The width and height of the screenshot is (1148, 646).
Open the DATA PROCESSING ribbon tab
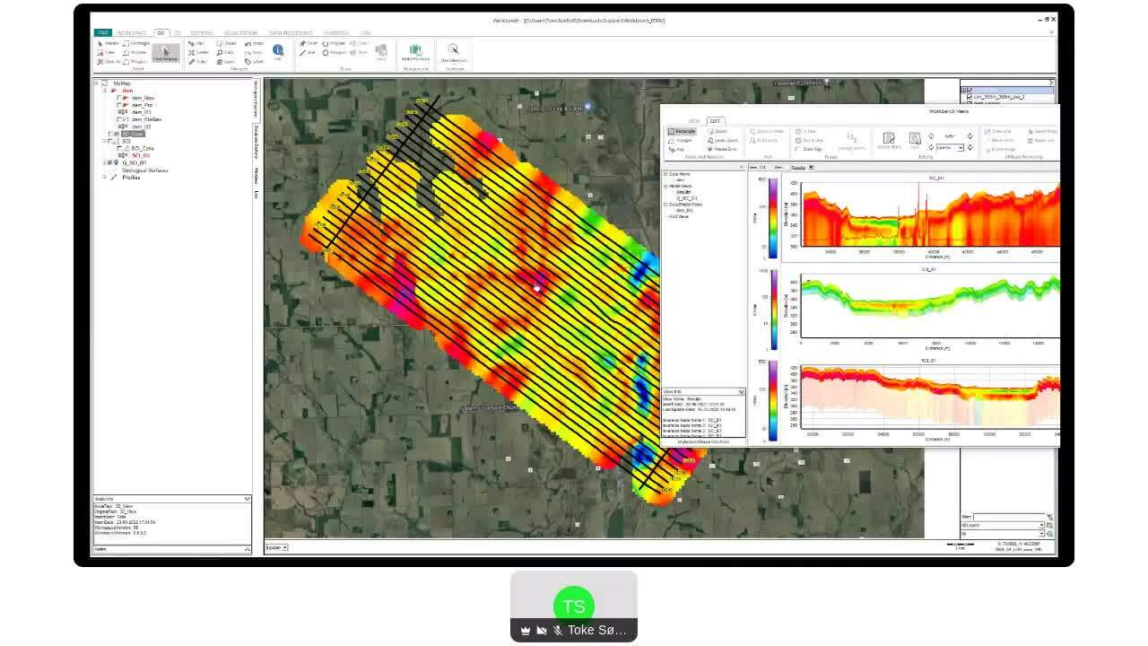[291, 32]
